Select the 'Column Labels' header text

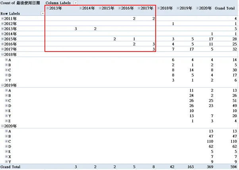coord(58,3)
